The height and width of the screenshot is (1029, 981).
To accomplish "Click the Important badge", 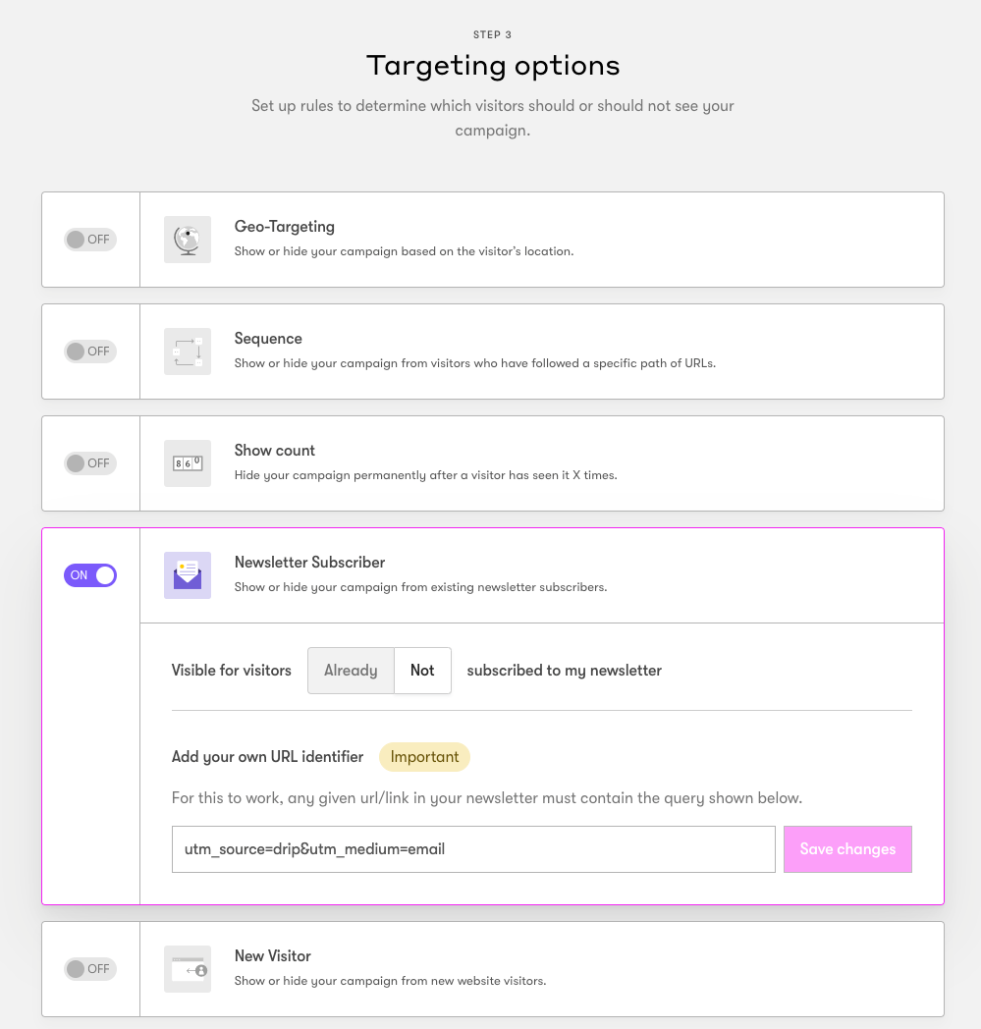I will (x=424, y=756).
